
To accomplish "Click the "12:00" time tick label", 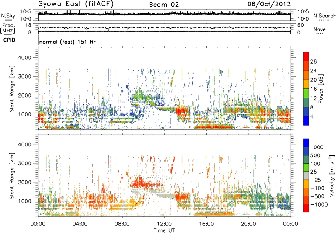I will click(164, 224).
